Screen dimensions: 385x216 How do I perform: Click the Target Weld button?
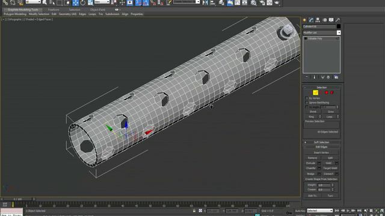330,168
